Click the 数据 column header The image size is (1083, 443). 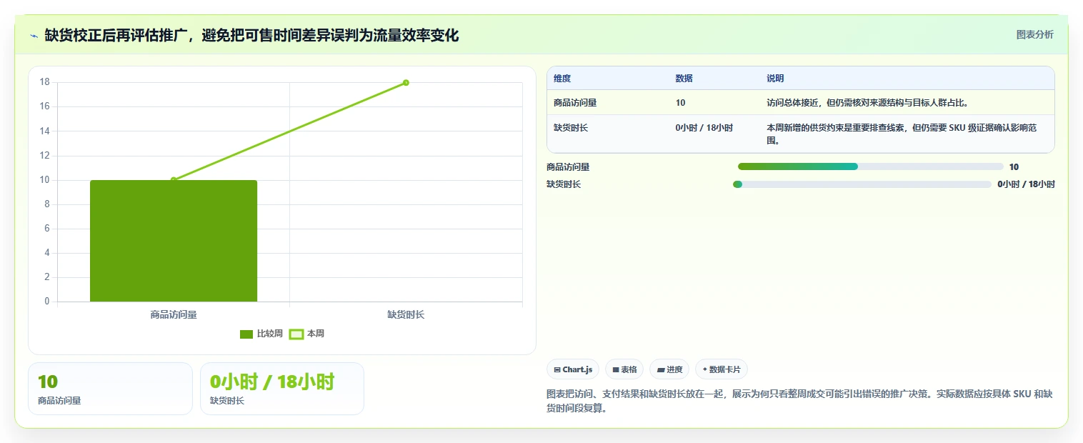(684, 79)
